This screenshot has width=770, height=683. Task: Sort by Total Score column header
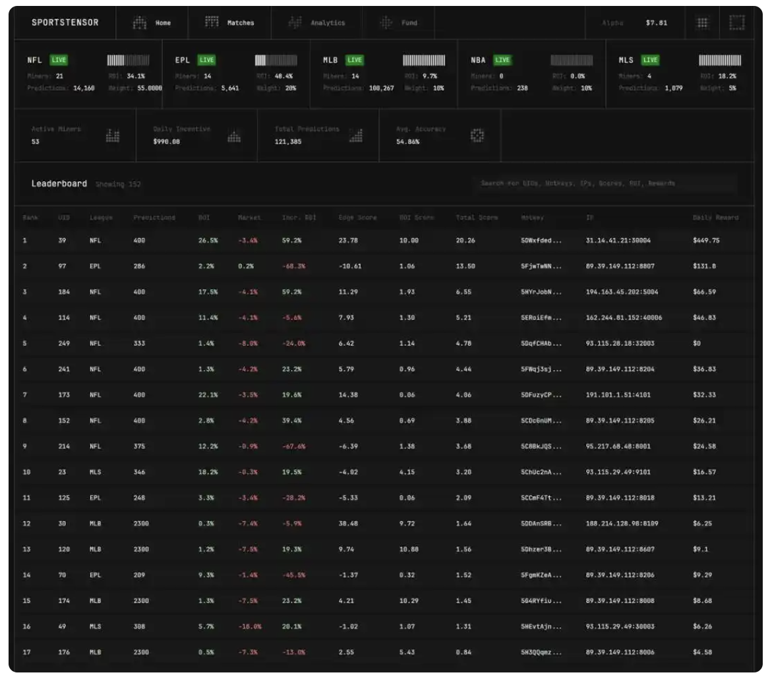coord(477,218)
